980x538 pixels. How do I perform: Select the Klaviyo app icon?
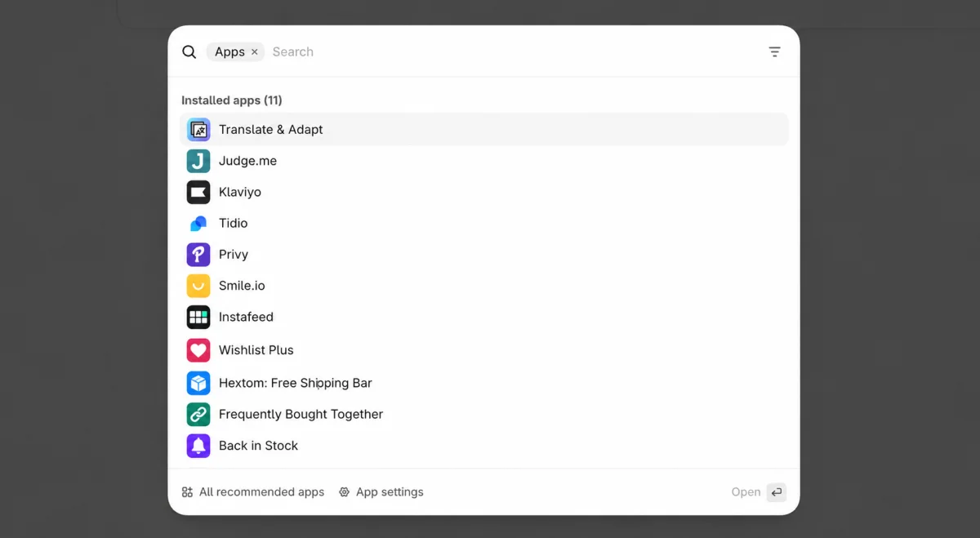pyautogui.click(x=198, y=192)
